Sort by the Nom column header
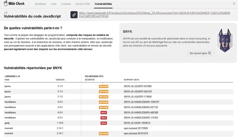This screenshot has height=137, width=238. point(7,80)
